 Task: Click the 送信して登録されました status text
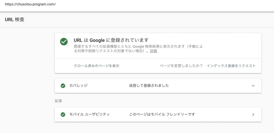click(x=149, y=86)
